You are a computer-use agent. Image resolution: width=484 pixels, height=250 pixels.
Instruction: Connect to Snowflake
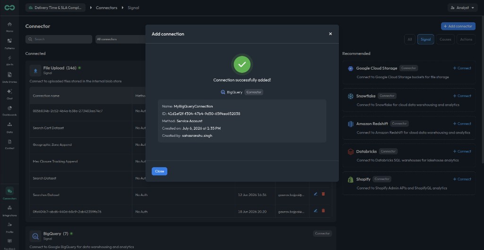462,96
